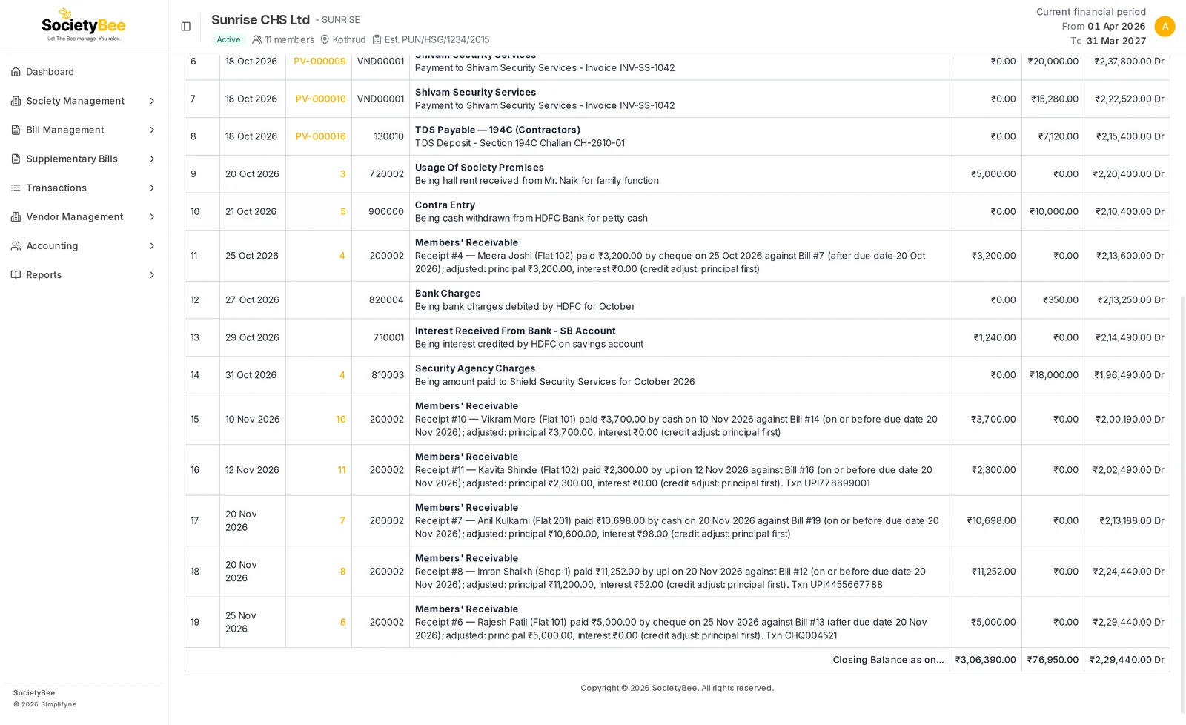Click the Bill Management document icon

pos(16,130)
